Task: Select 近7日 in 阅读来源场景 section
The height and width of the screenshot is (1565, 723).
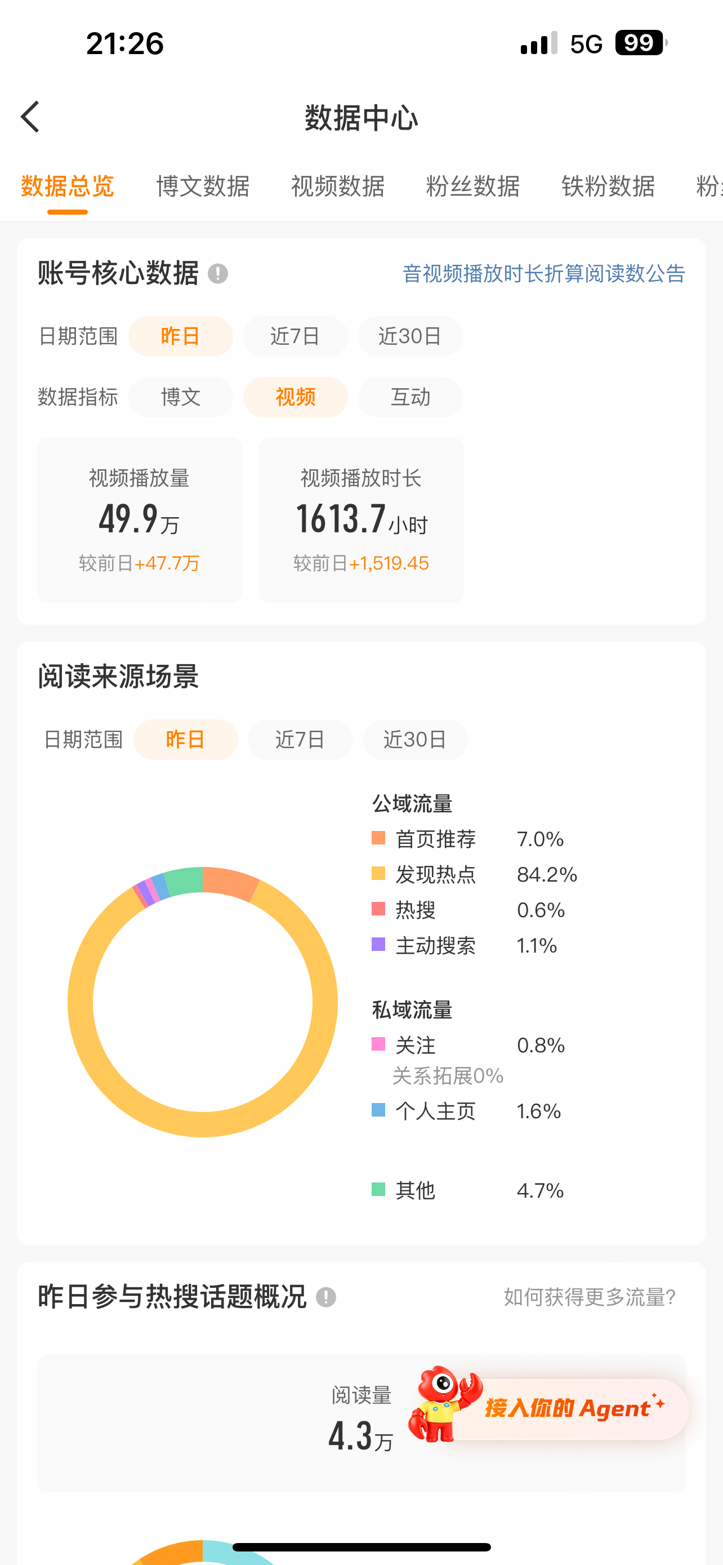Action: point(300,739)
